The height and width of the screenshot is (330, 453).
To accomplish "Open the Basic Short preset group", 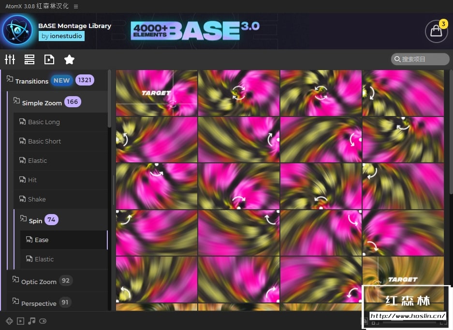I will point(60,142).
